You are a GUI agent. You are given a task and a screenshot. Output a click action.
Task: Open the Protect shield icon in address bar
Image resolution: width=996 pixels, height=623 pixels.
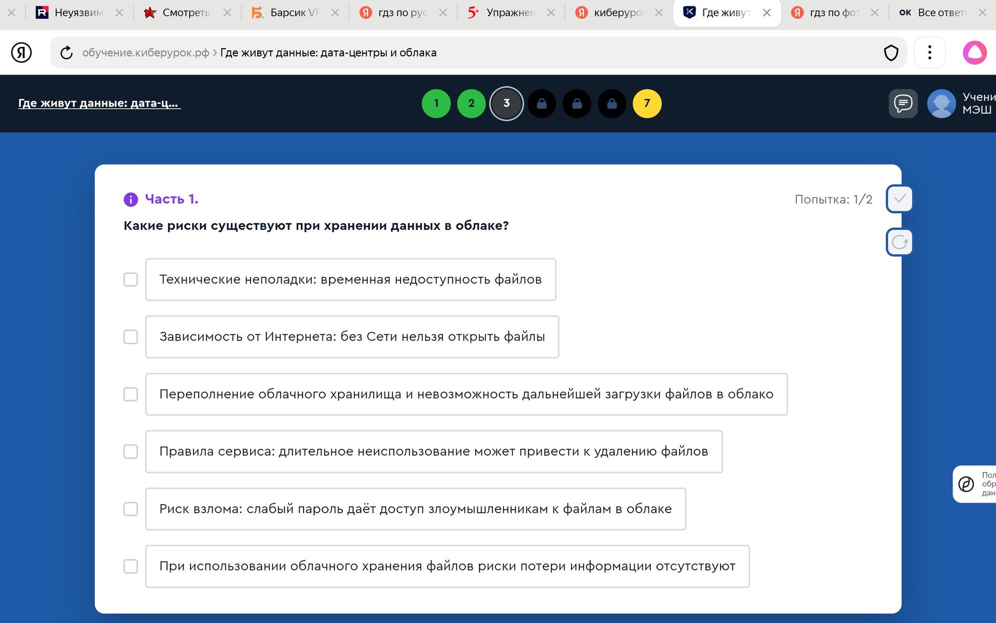[891, 52]
